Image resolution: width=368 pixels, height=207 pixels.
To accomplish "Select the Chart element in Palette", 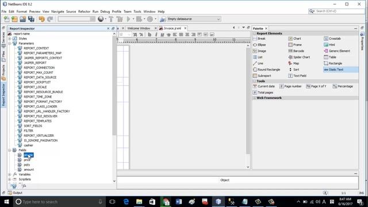I will (294, 39).
